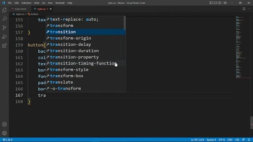Click Ln 167, Col 8 in status bar
Image resolution: width=253 pixels, height=142 pixels.
pos(197,140)
